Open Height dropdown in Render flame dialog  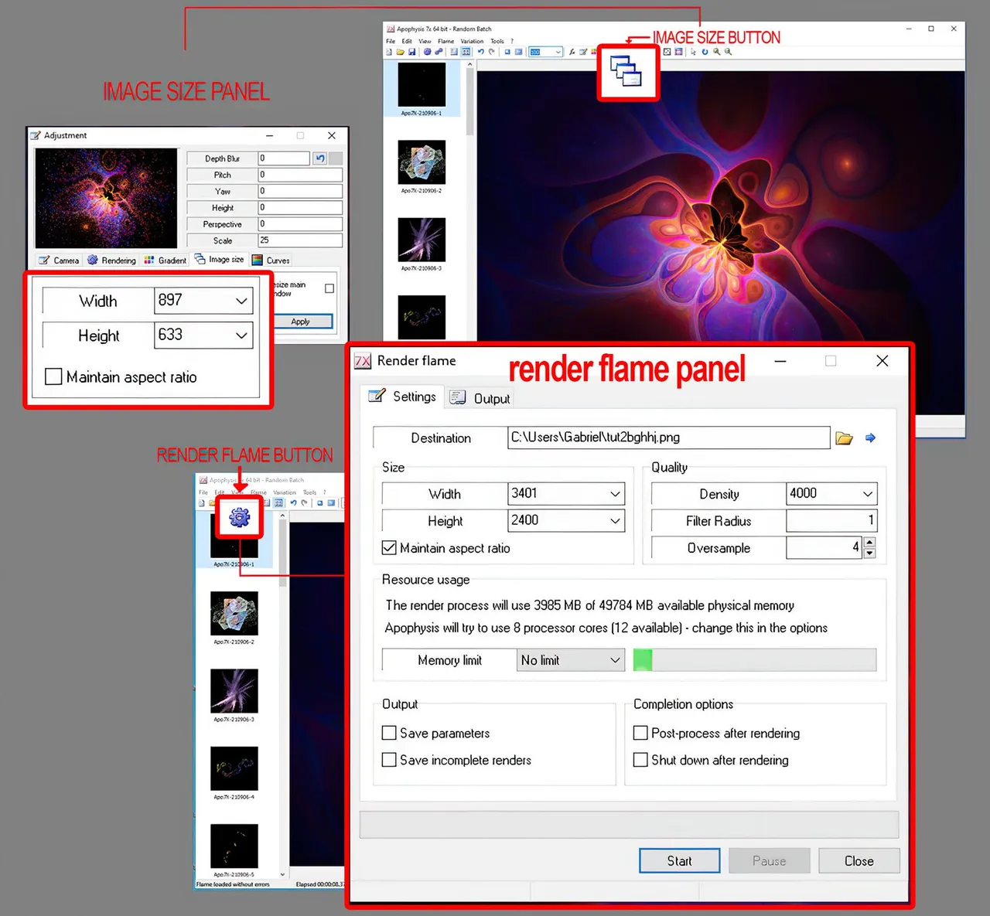(615, 521)
